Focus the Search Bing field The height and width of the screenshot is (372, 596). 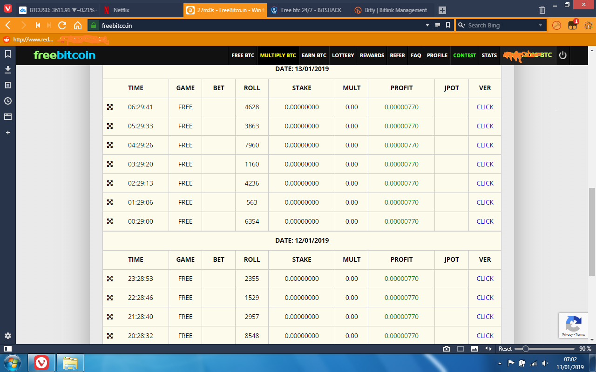click(x=501, y=25)
